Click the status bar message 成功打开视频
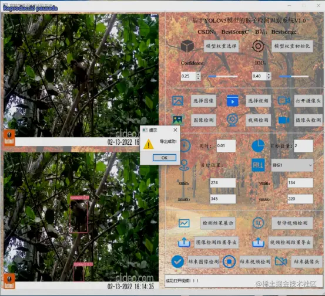 pyautogui.click(x=182, y=281)
